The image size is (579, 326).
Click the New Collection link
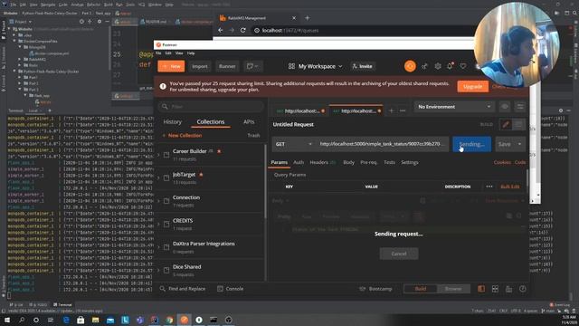coord(182,135)
